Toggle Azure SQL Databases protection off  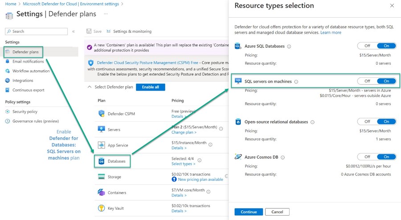coord(367,46)
